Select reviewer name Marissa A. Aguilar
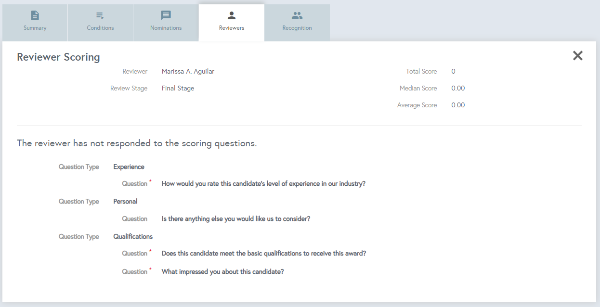The image size is (600, 307). coord(188,71)
